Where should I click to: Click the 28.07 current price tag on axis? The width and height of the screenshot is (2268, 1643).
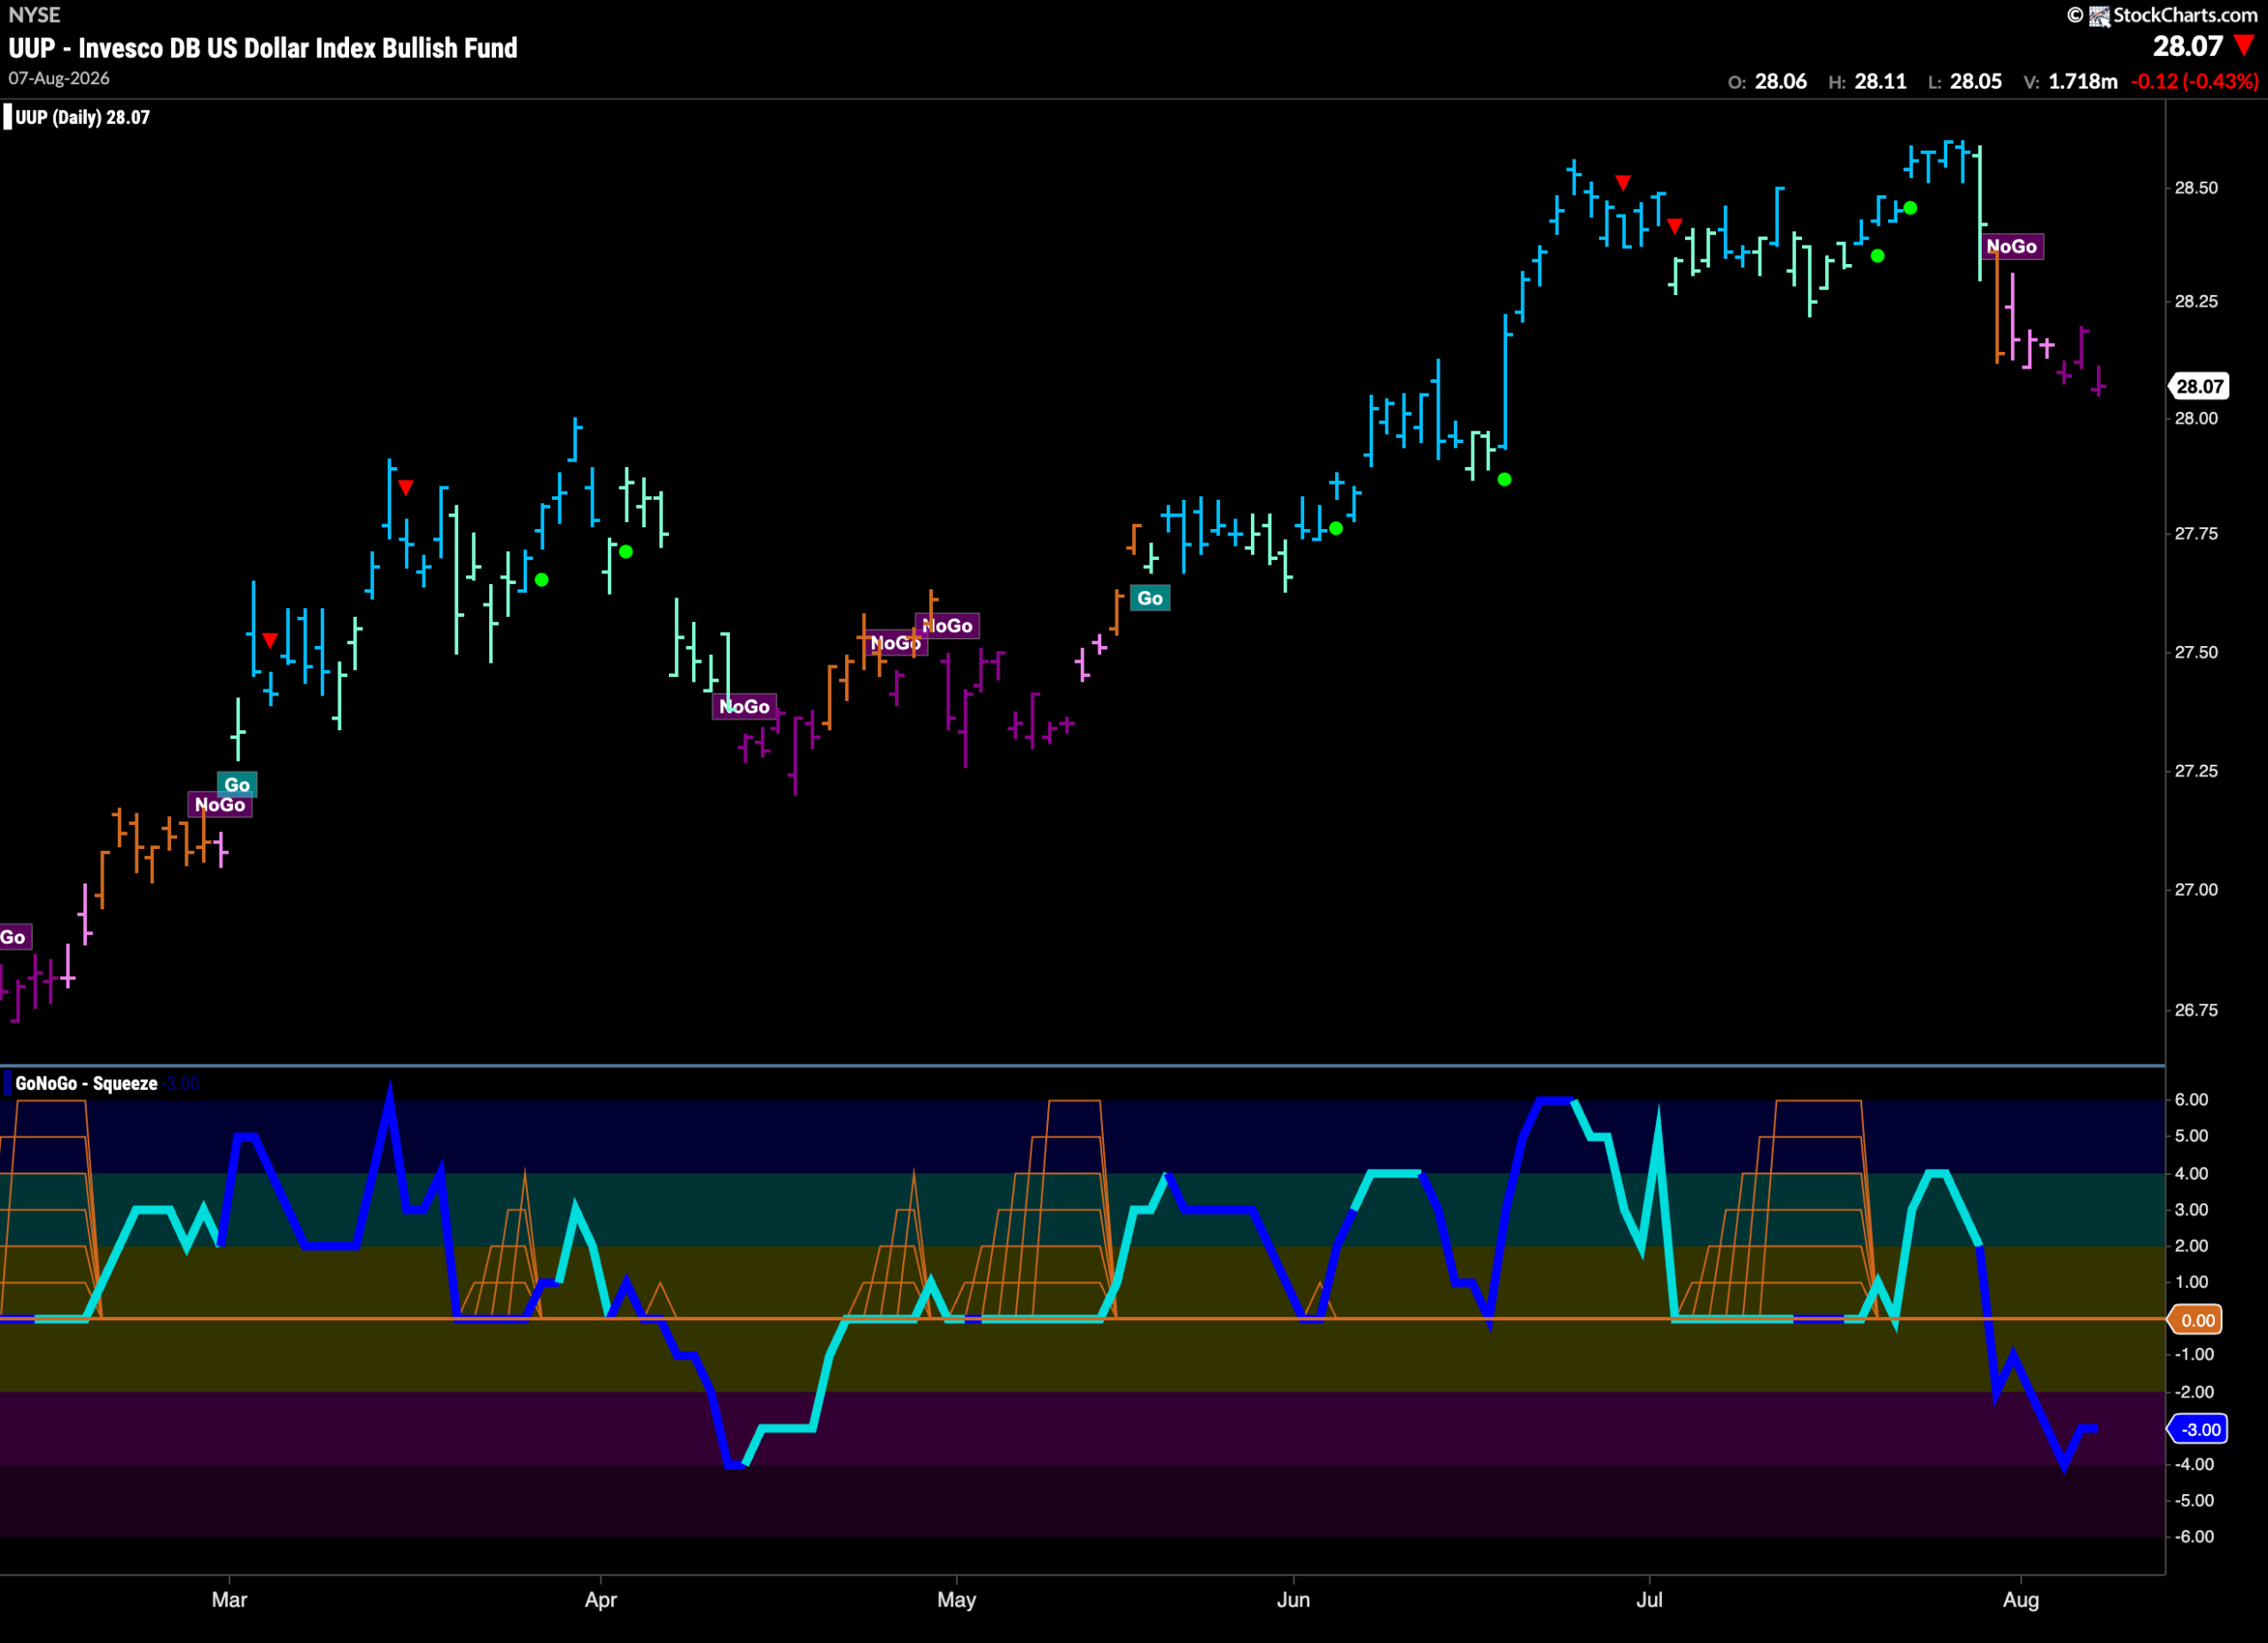(x=2199, y=386)
